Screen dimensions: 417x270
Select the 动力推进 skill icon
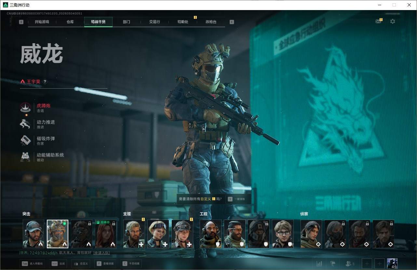26,124
